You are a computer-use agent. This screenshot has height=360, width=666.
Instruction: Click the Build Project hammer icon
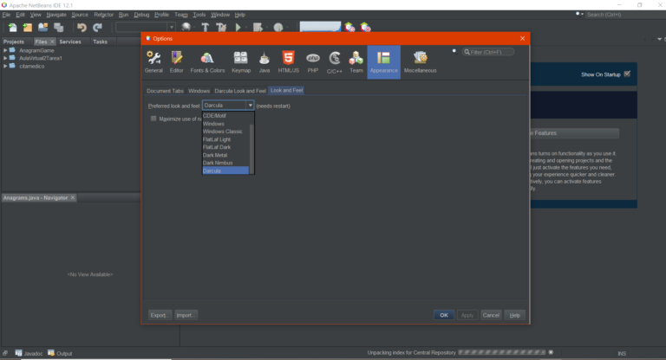[x=206, y=28]
